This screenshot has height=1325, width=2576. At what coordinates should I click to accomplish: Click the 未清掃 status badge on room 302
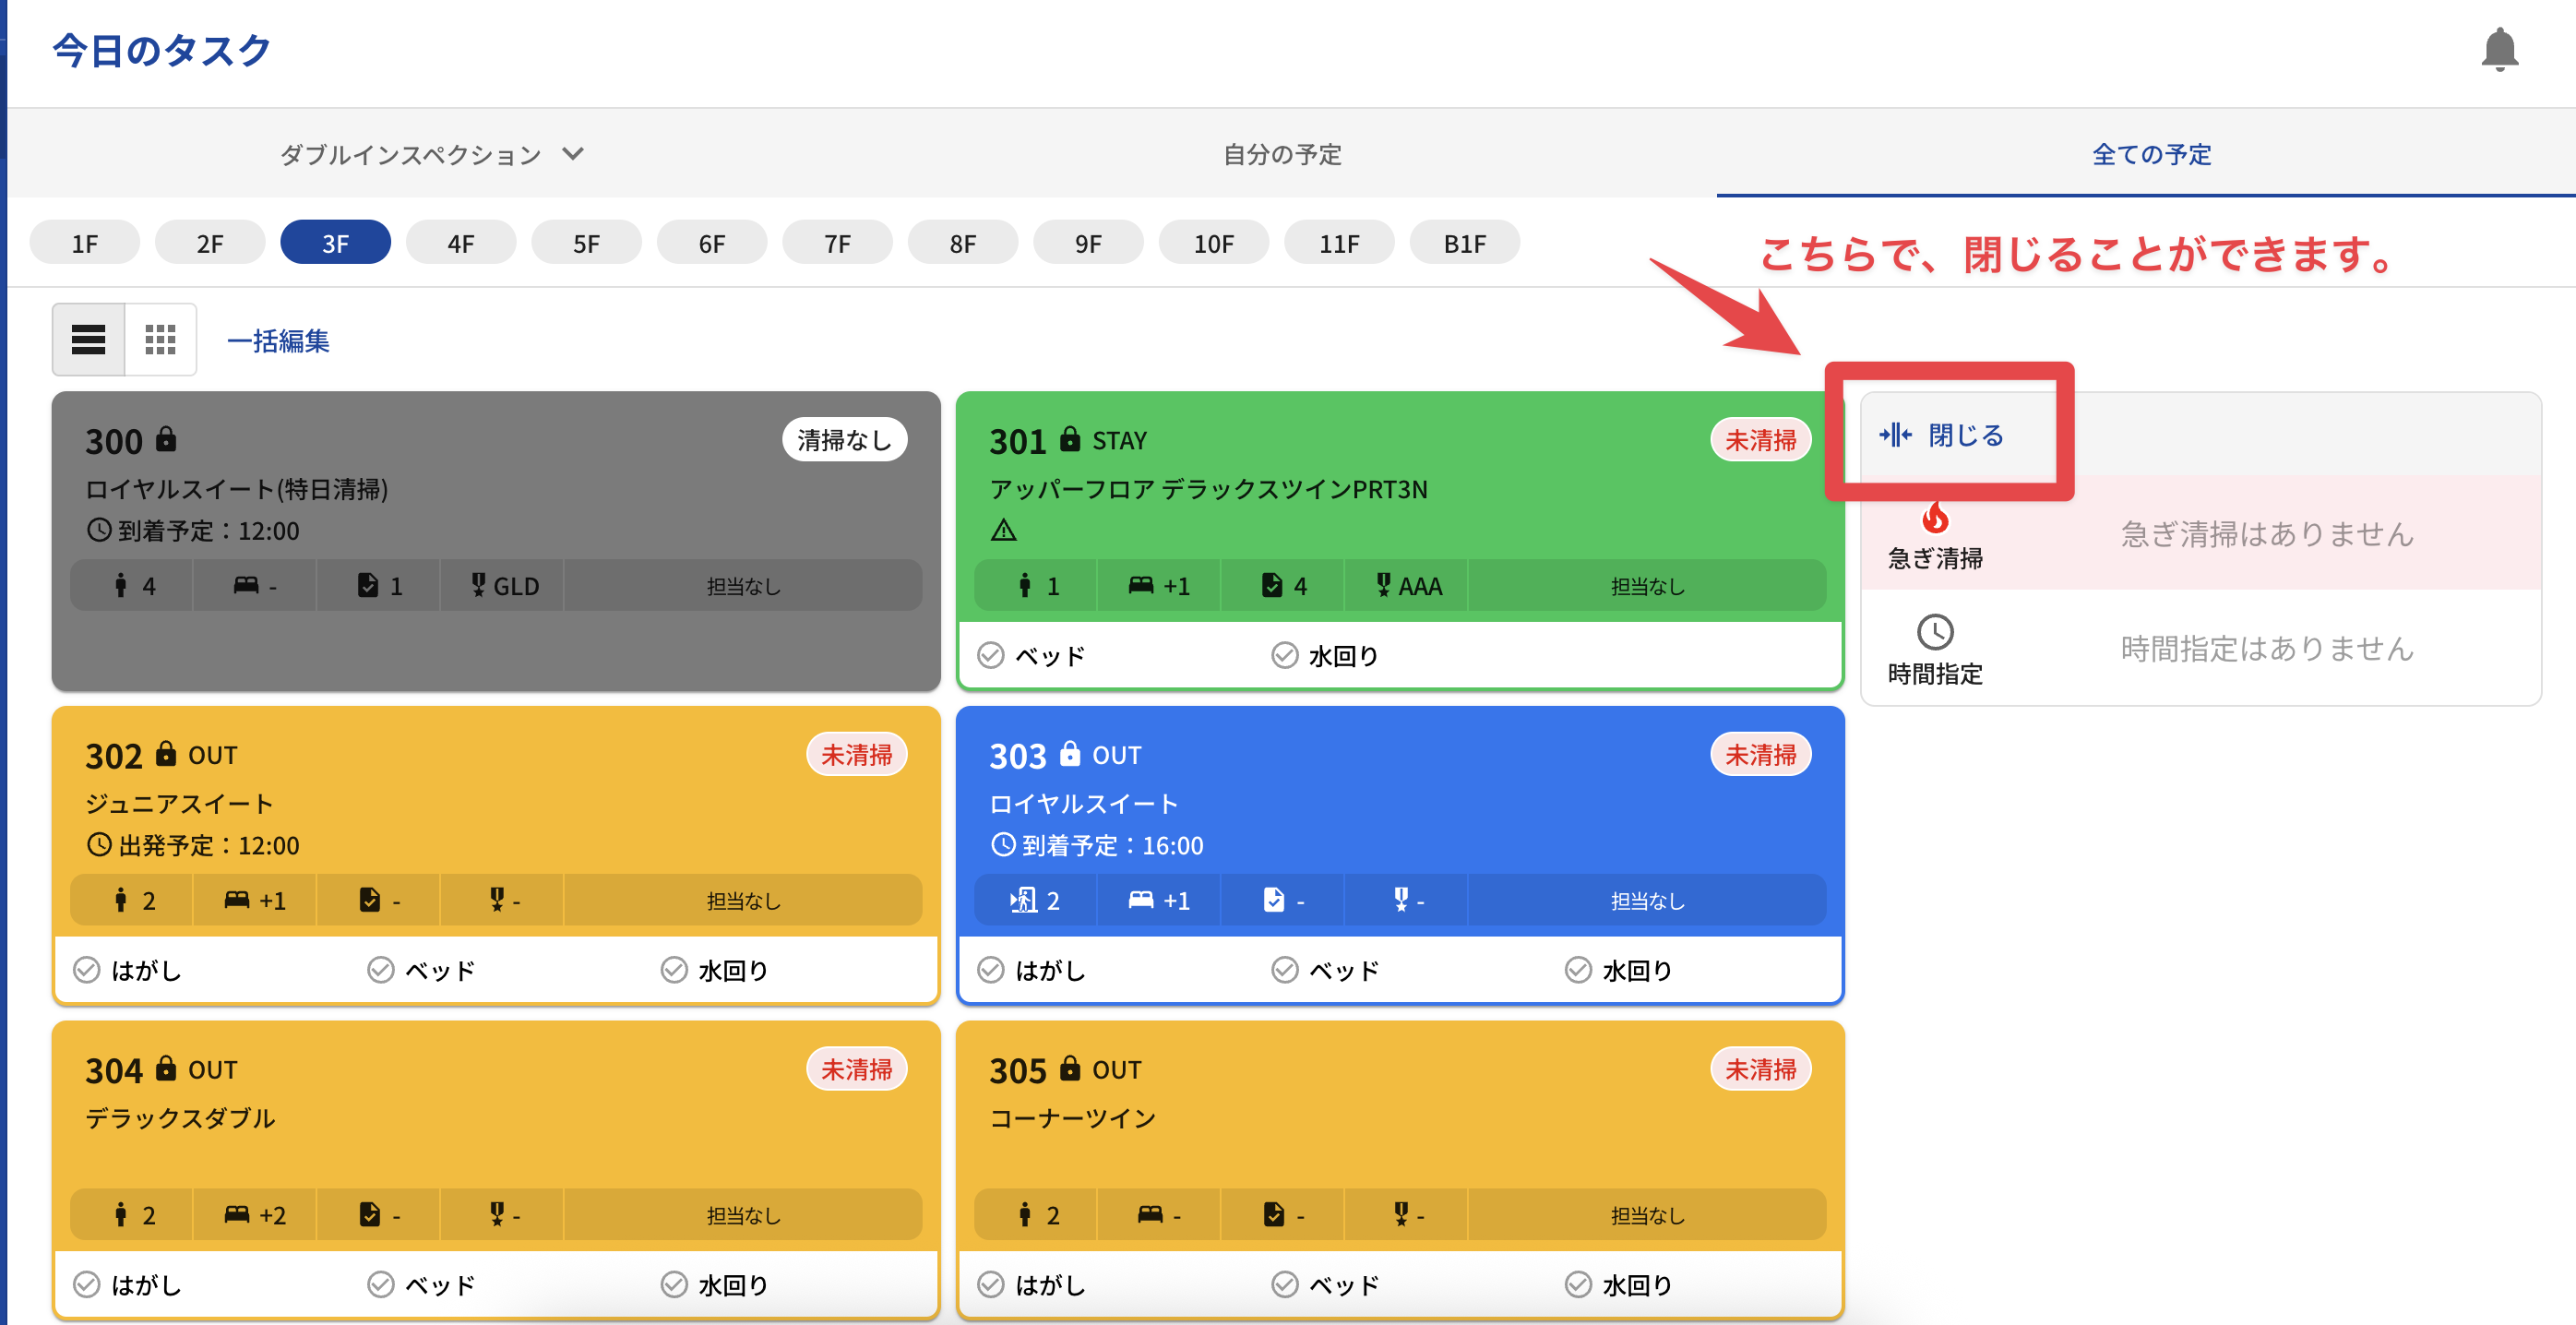point(856,755)
